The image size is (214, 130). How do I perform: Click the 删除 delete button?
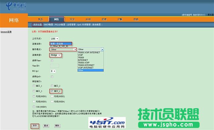57,126
